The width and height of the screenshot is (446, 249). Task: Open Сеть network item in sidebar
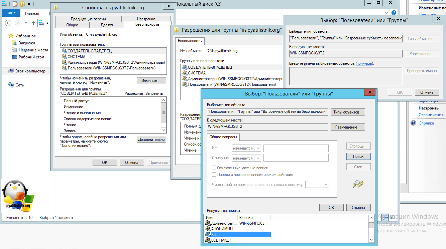(19, 85)
